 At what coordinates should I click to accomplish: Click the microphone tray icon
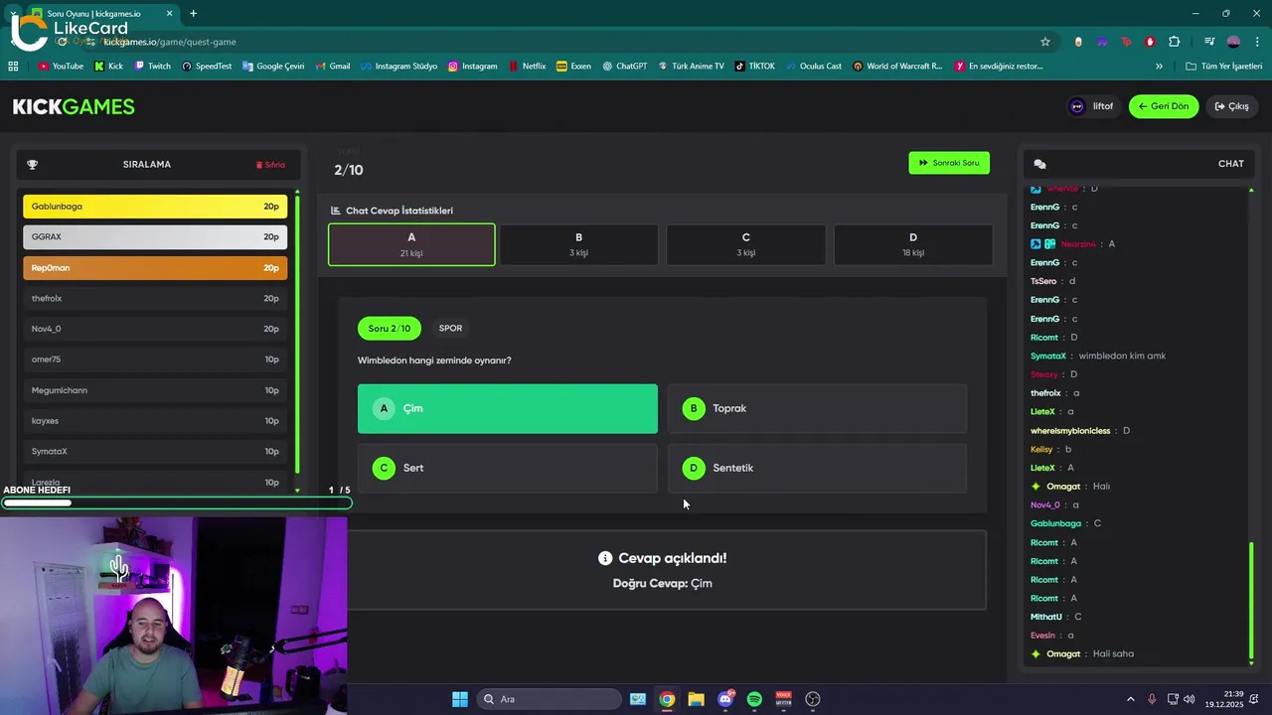click(x=1152, y=699)
